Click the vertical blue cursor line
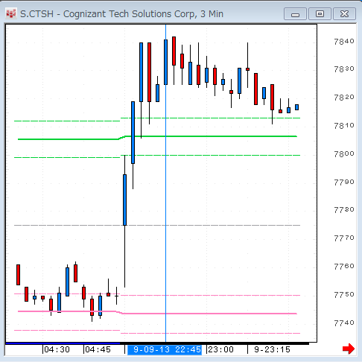362x362 pixels. click(165, 183)
